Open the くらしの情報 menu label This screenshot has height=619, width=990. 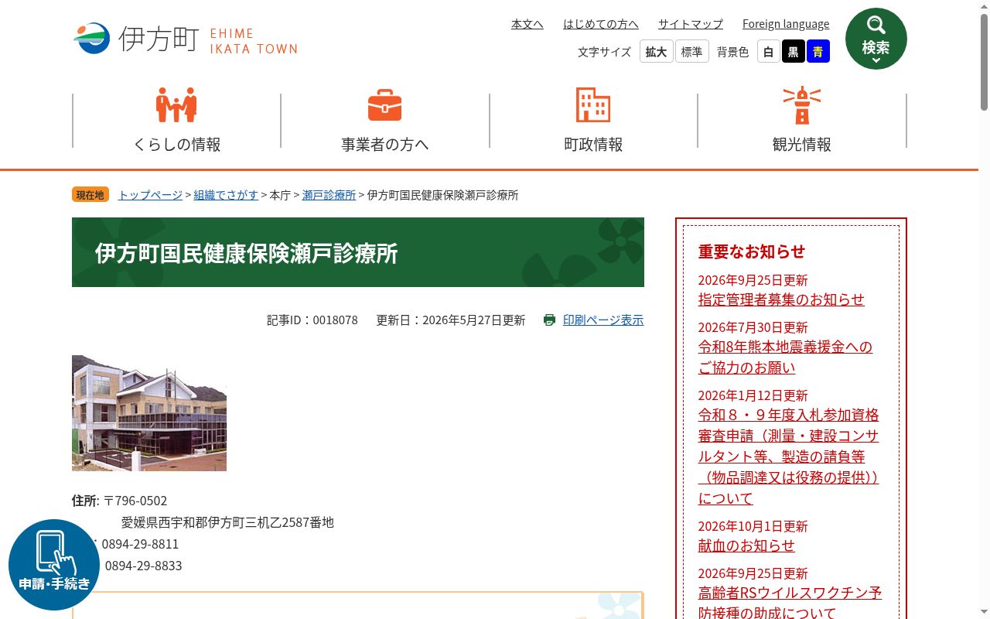(177, 144)
